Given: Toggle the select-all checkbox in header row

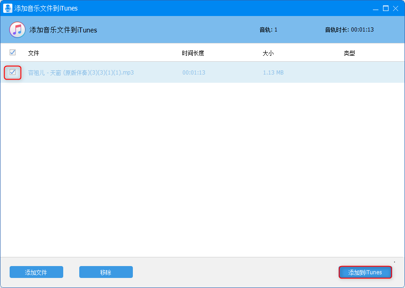Looking at the screenshot, I should pos(12,52).
